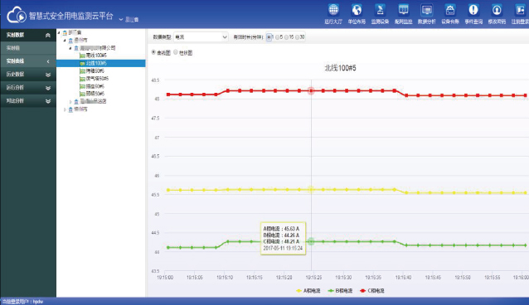Open the 监测设备 satellite dish icon
The height and width of the screenshot is (305, 529).
[x=380, y=10]
